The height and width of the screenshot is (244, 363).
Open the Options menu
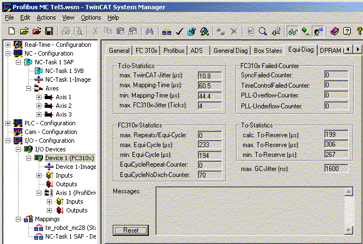click(90, 17)
